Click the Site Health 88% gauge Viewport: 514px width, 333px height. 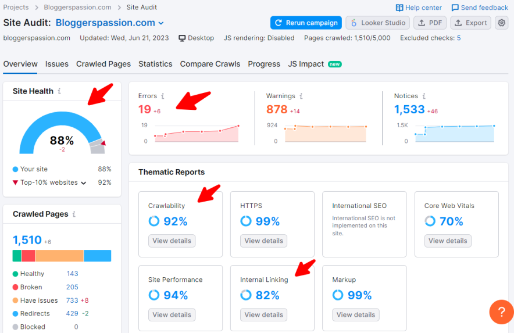[x=62, y=133]
